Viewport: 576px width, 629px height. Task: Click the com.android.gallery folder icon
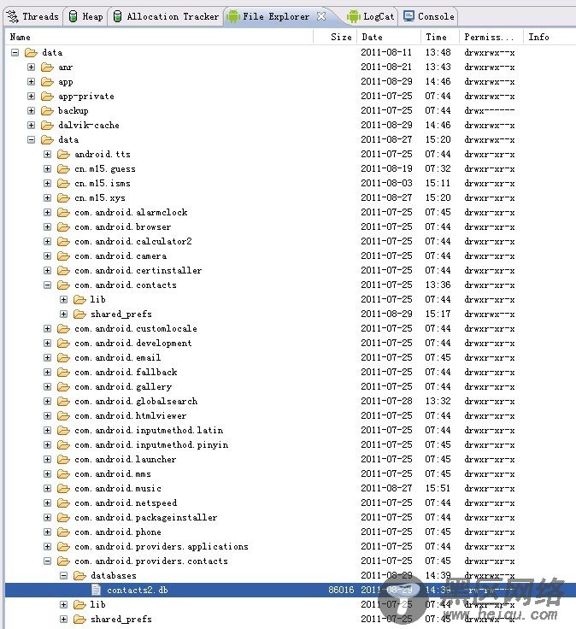[x=63, y=386]
